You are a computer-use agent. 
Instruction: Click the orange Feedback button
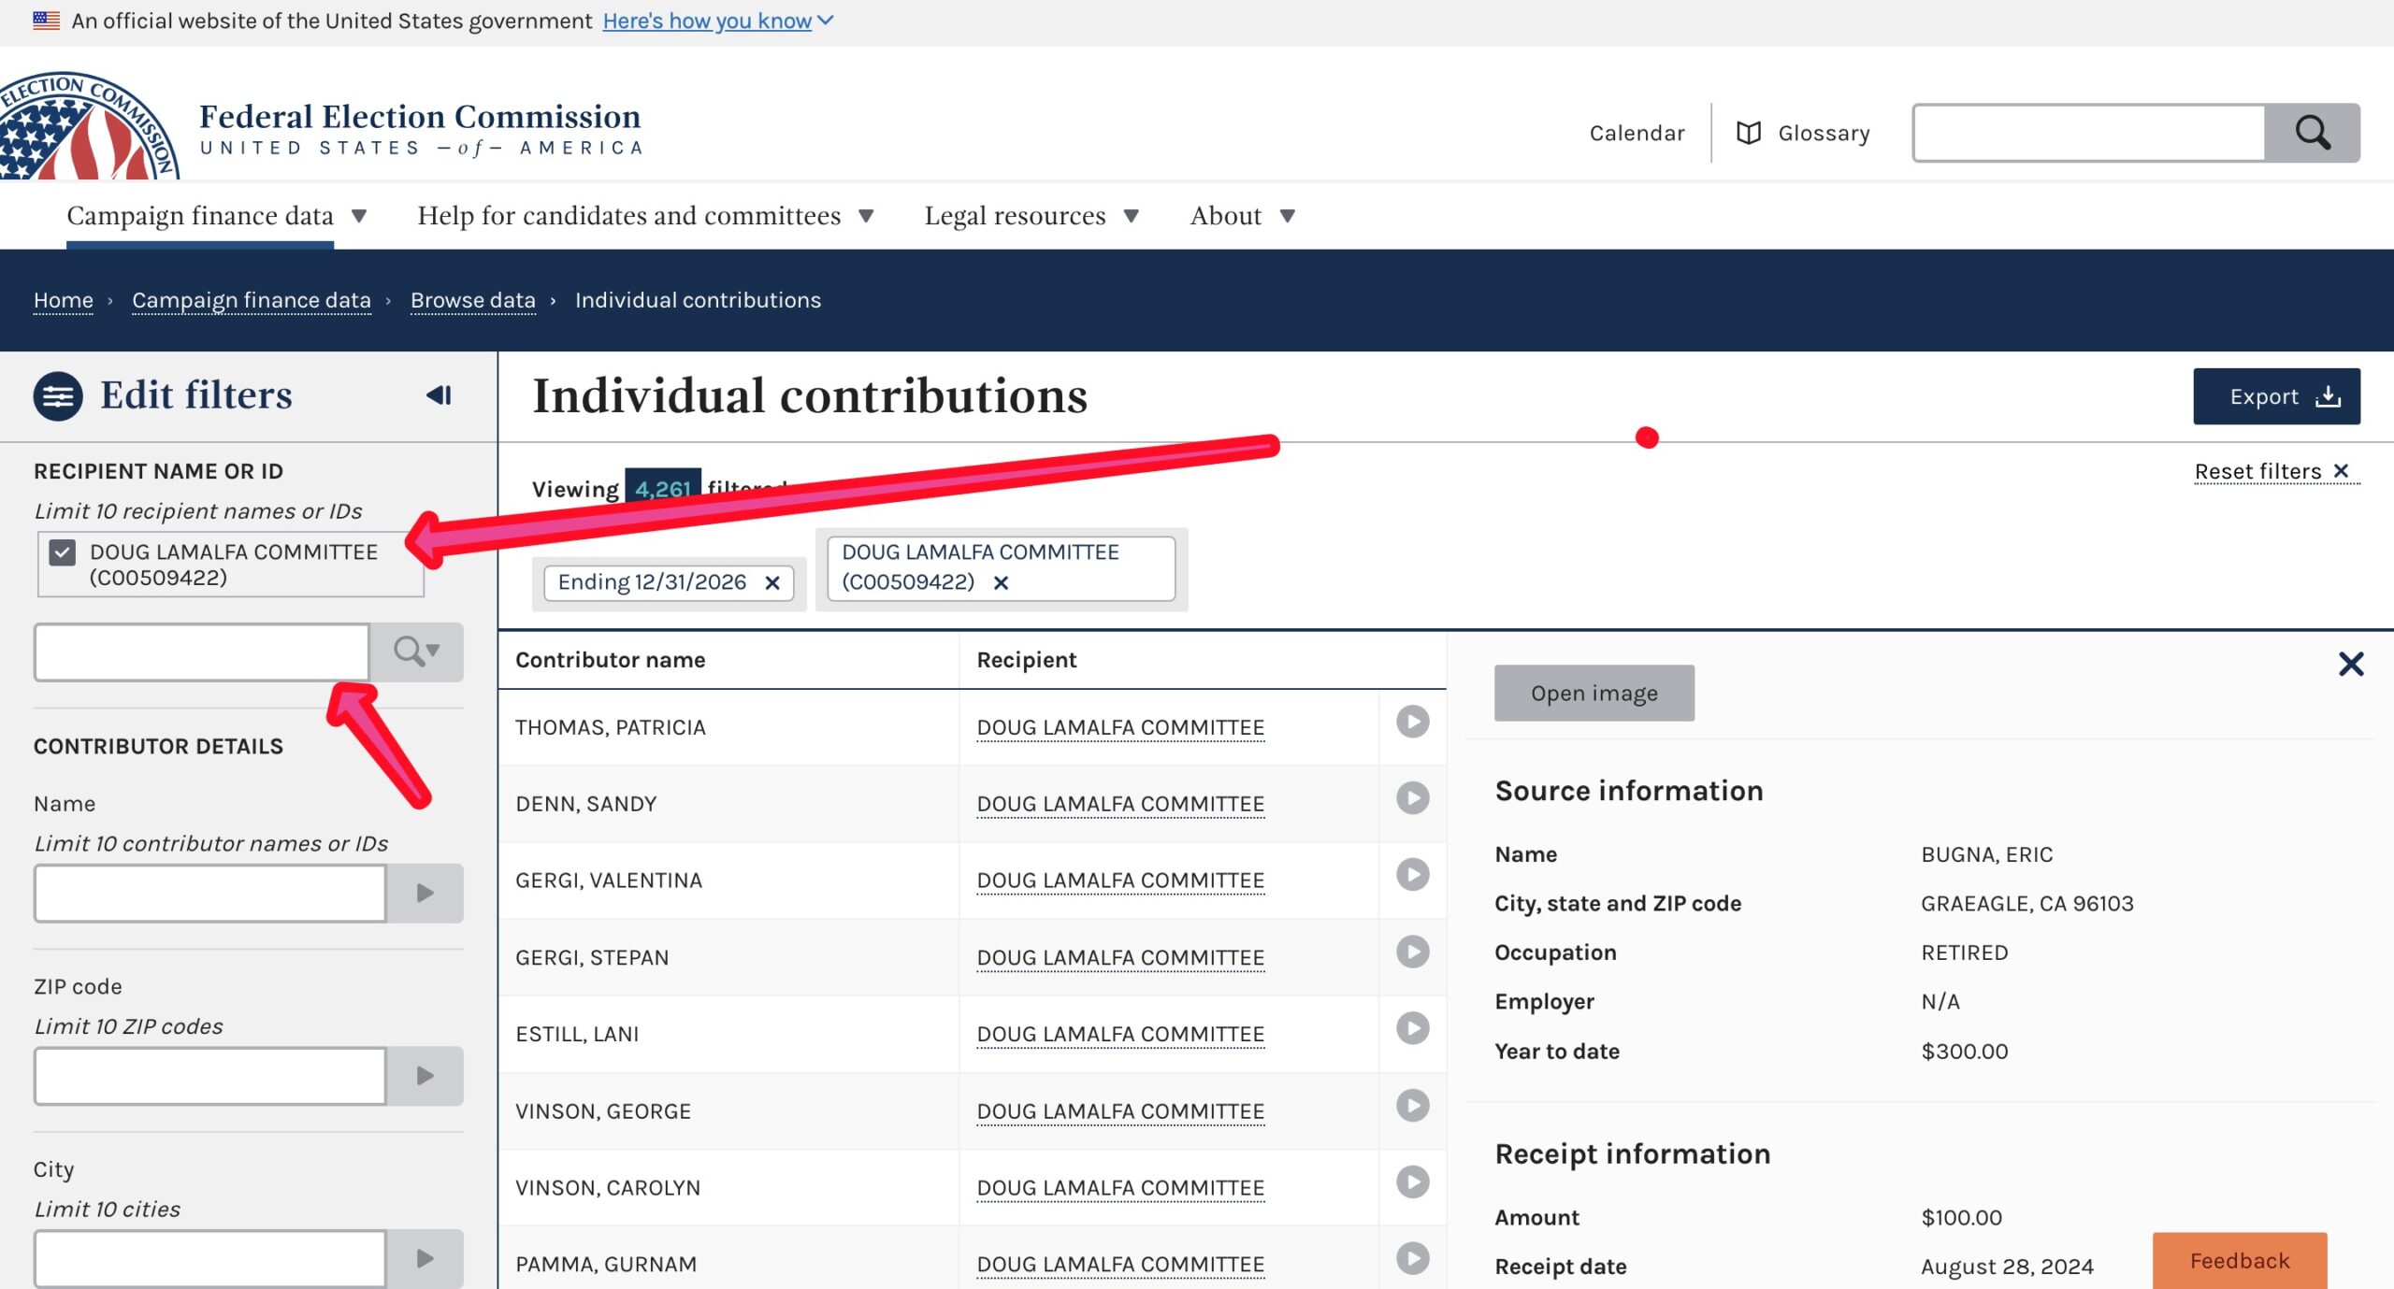(2240, 1260)
